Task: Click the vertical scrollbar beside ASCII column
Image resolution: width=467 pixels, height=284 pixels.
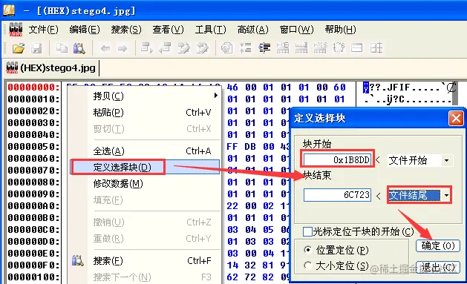Action: point(455,93)
